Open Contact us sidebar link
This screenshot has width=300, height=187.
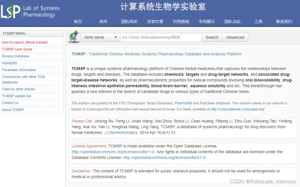(10, 103)
